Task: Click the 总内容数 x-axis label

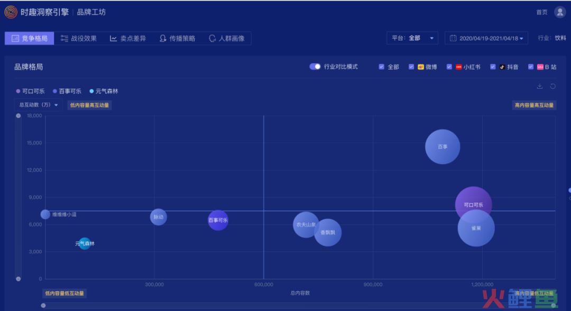Action: pyautogui.click(x=300, y=293)
